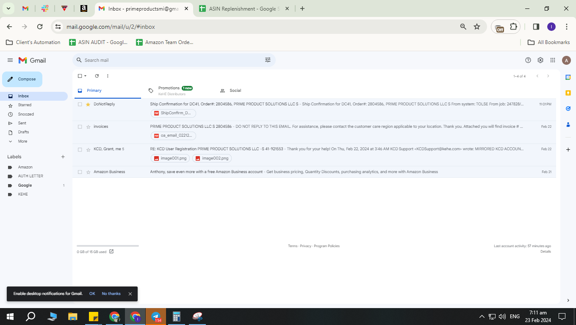Open Chrome side panel button

coord(536,27)
